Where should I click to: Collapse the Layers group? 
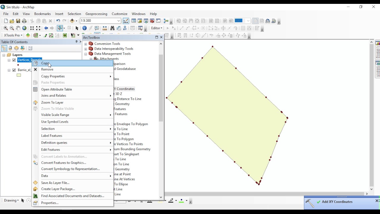click(x=4, y=55)
